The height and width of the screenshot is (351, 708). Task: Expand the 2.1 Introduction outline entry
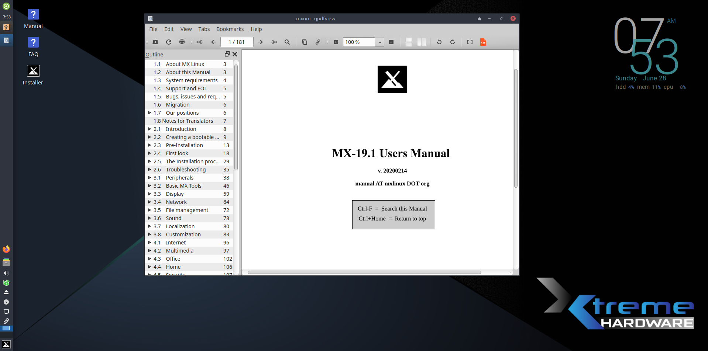click(x=149, y=129)
